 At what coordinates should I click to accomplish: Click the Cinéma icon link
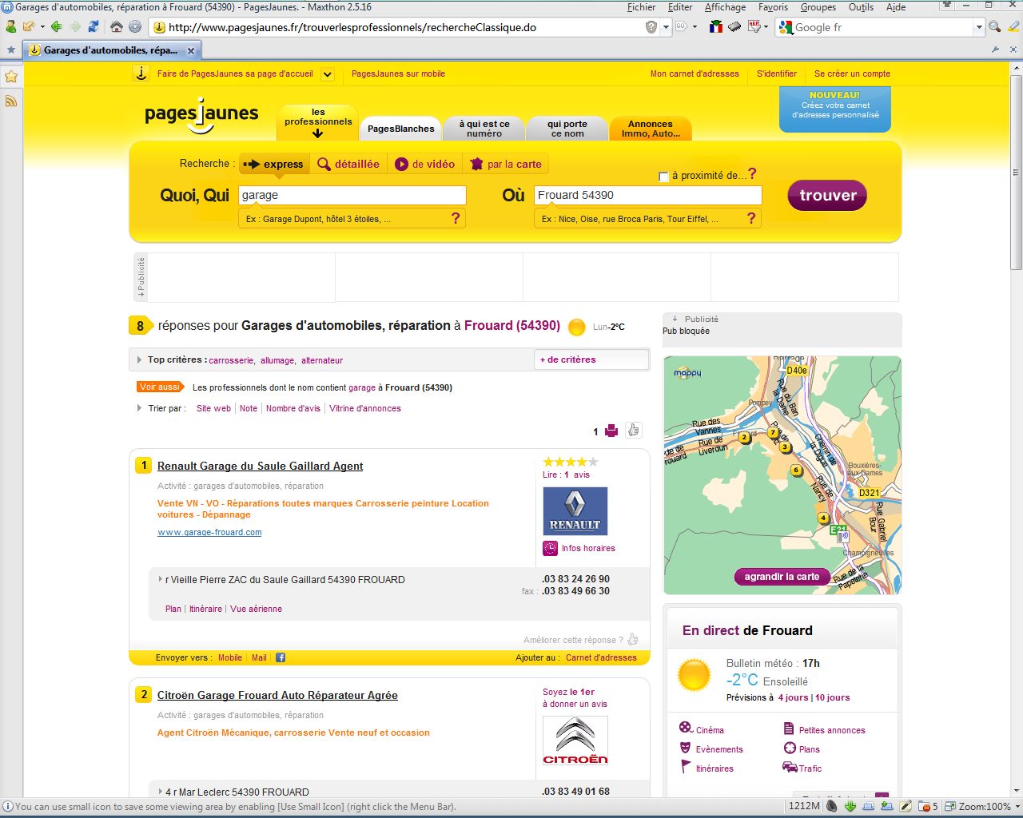[x=686, y=728]
